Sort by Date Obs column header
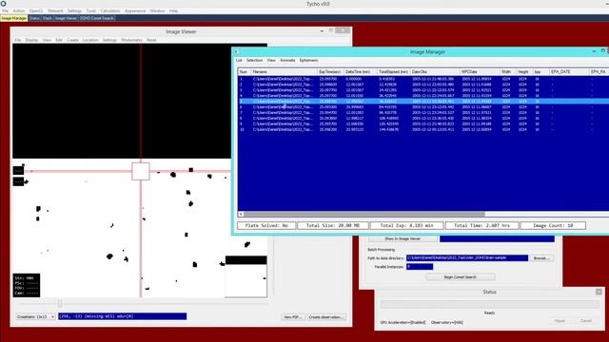This screenshot has width=609, height=342. [x=435, y=72]
